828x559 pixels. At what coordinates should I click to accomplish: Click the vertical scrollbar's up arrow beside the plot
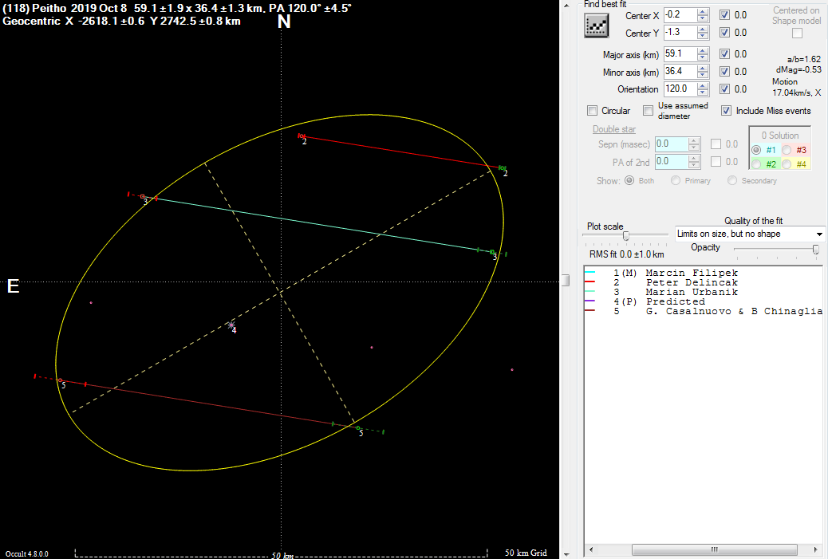click(x=566, y=6)
